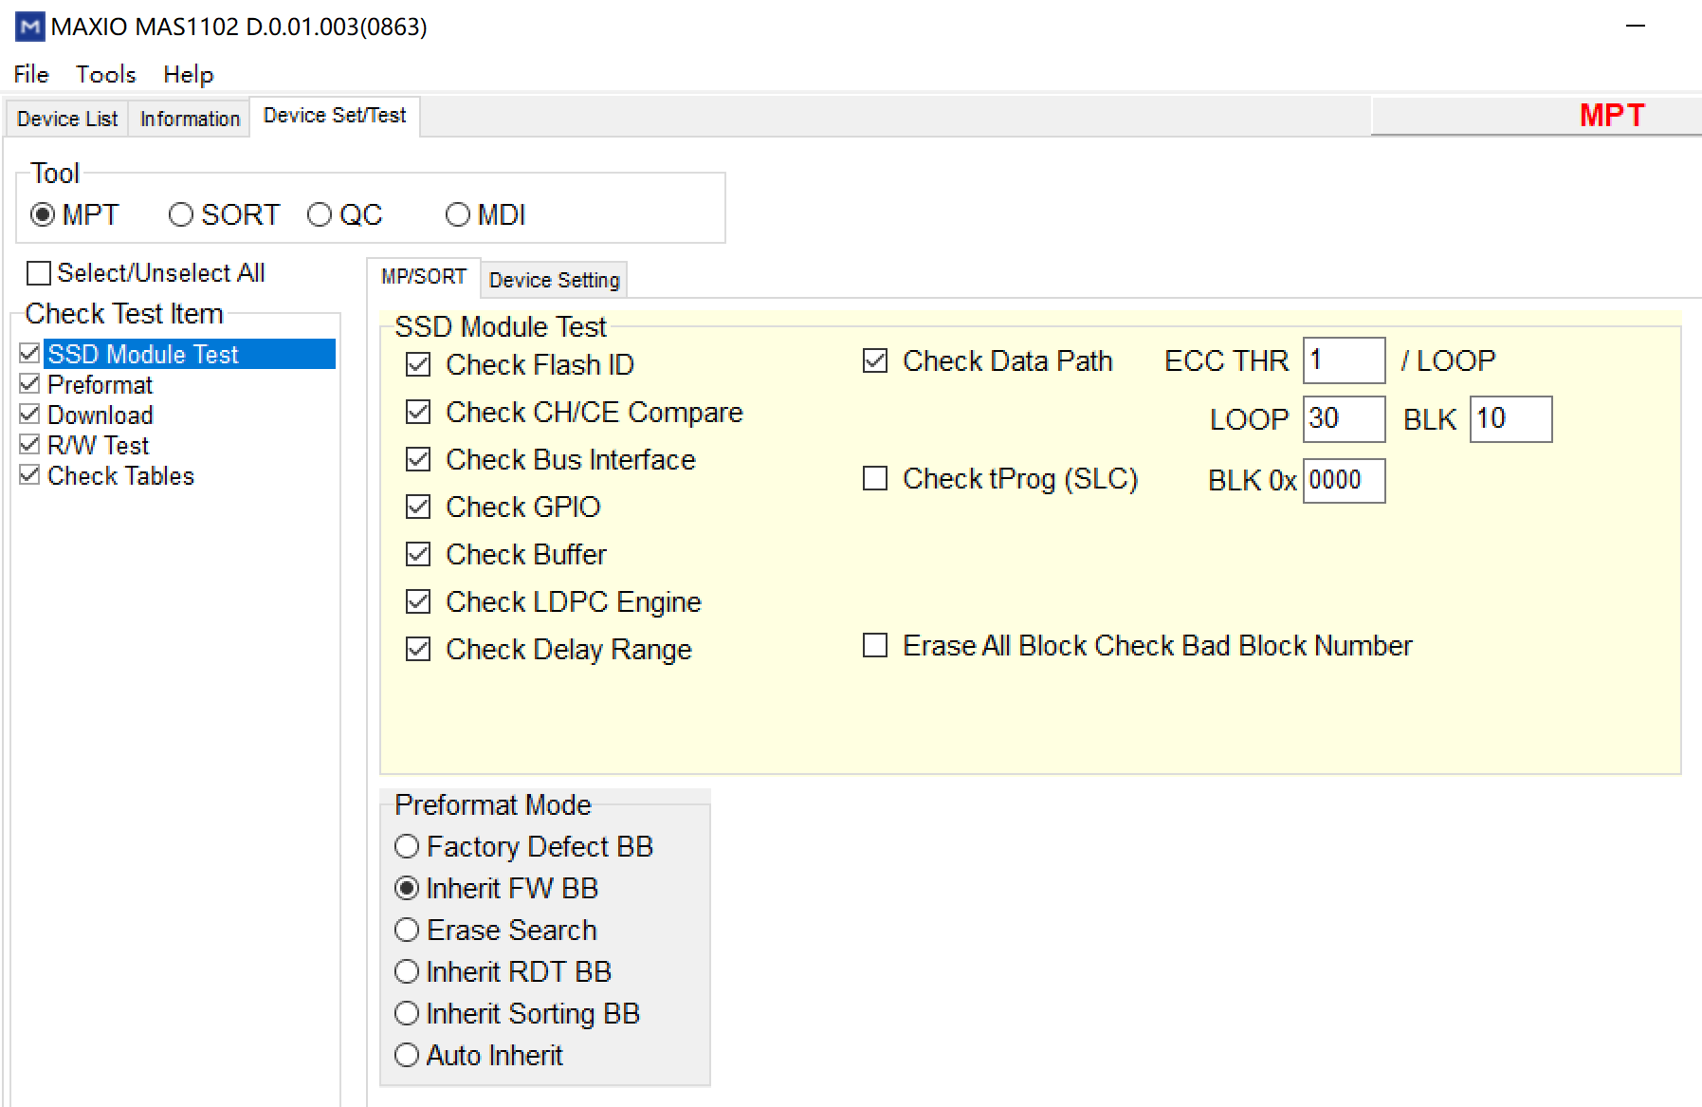Uncheck the R/W Test item checkbox

click(29, 445)
